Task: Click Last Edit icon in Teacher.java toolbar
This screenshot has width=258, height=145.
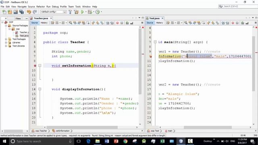Action: (x=52, y=23)
